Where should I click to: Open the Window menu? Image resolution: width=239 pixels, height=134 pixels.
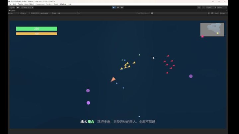(x=63, y=4)
